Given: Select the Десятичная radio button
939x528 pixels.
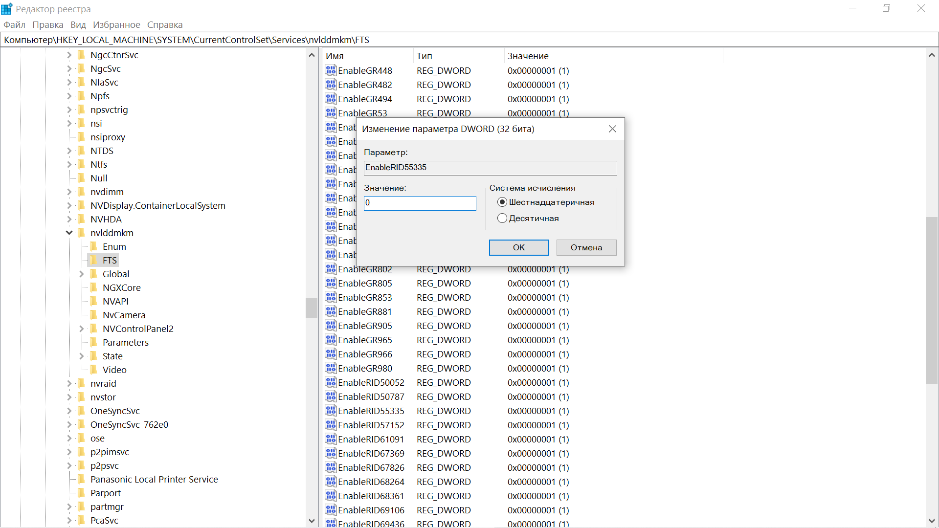Looking at the screenshot, I should coord(502,219).
